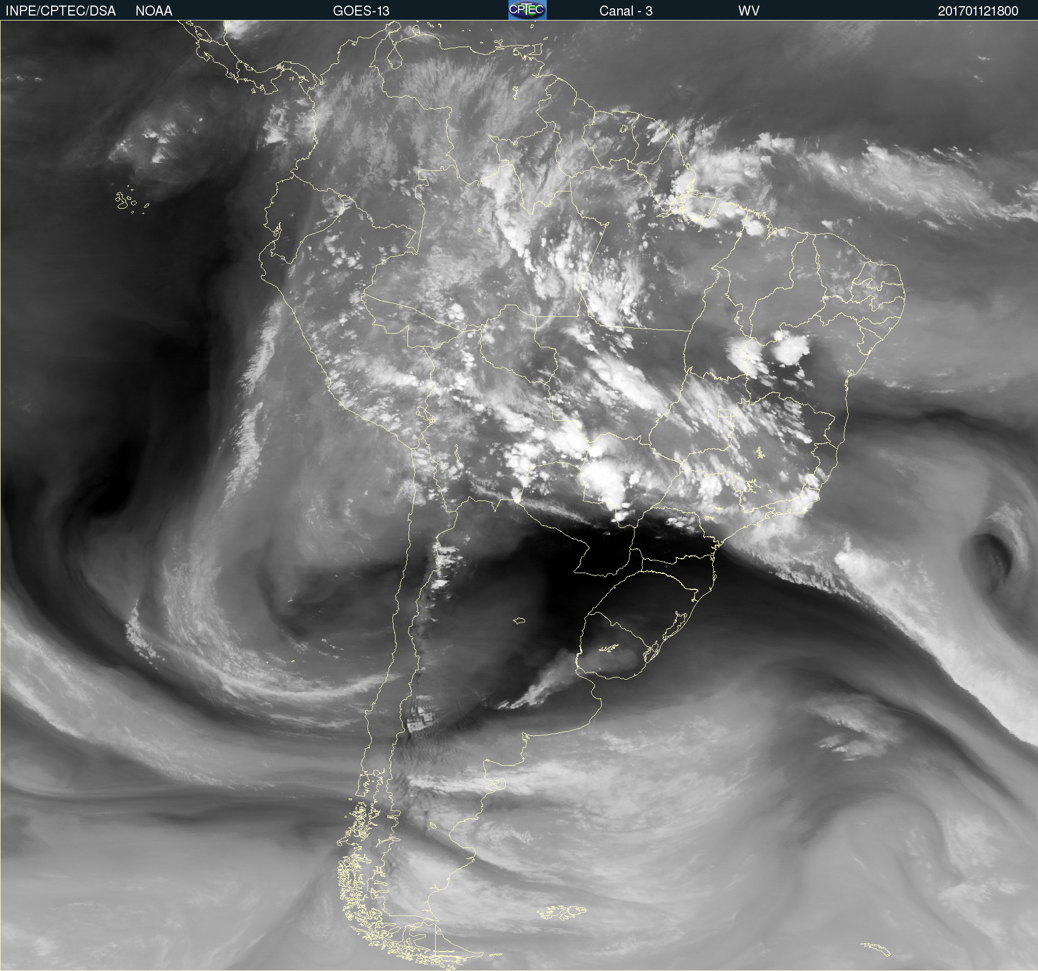Click the dark dry area over Paraguay
The width and height of the screenshot is (1038, 971).
(602, 547)
